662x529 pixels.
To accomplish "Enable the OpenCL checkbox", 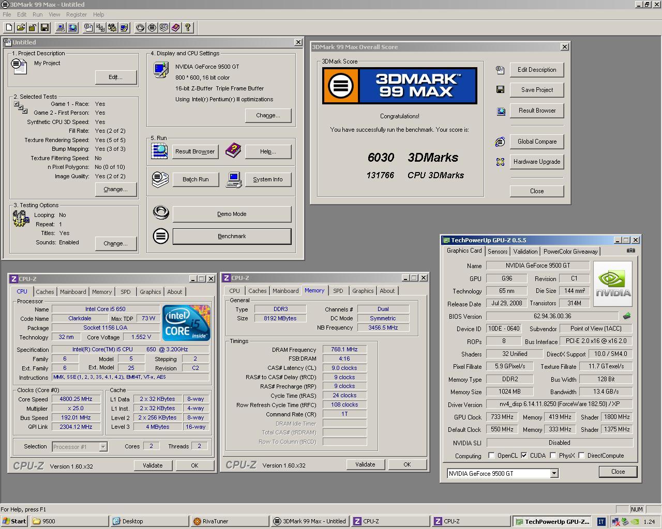I will coord(491,455).
